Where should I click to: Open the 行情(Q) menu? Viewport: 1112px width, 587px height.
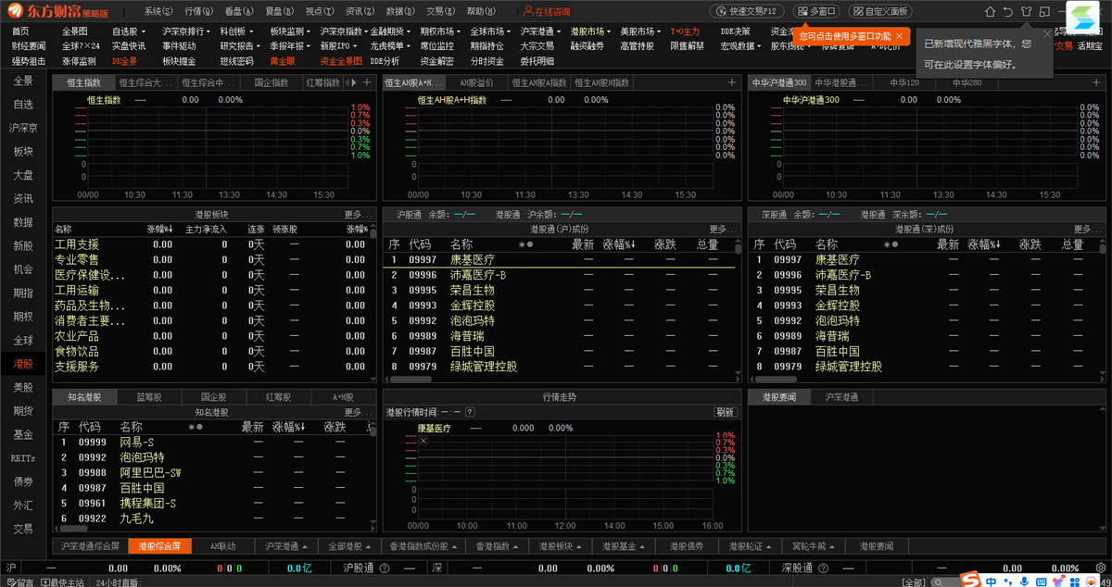[x=199, y=12]
